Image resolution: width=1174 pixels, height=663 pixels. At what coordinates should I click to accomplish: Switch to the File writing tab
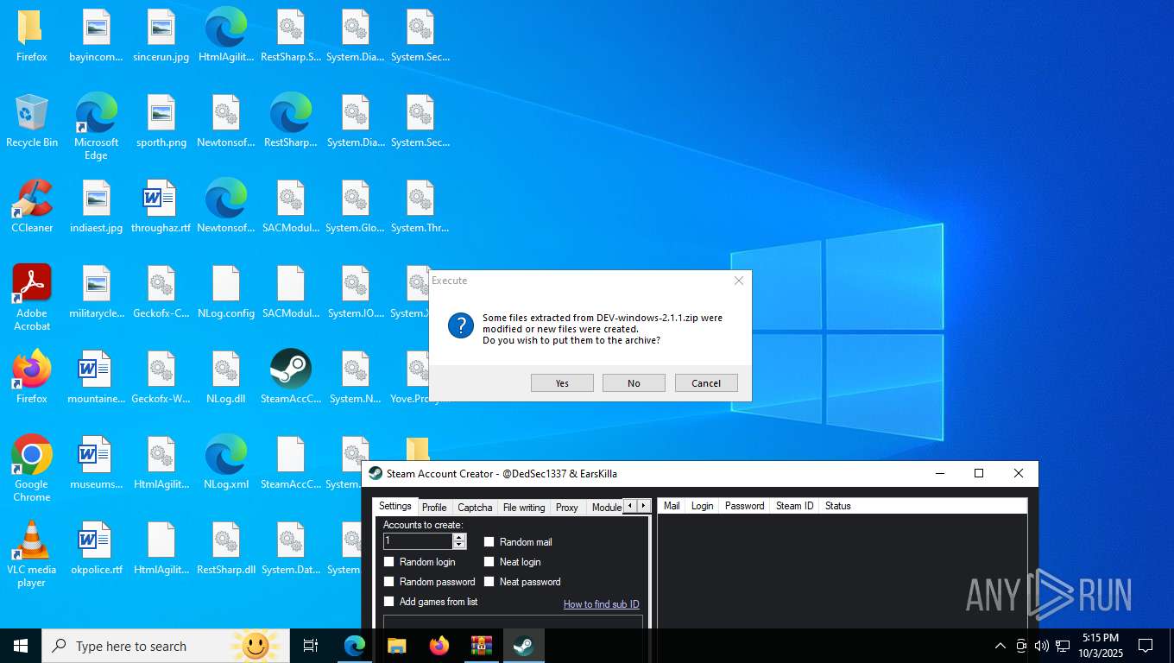click(524, 508)
